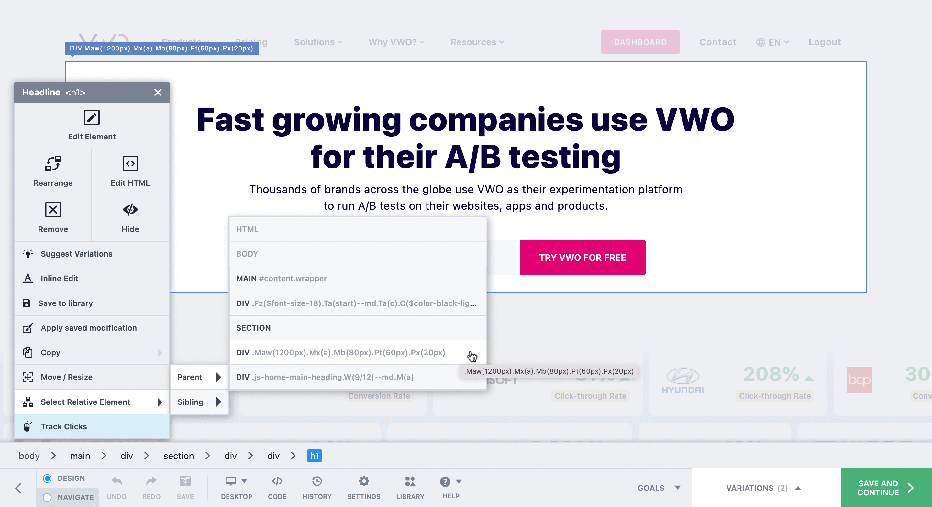
Task: Click SAVE AND CONTINUE button
Action: click(882, 488)
